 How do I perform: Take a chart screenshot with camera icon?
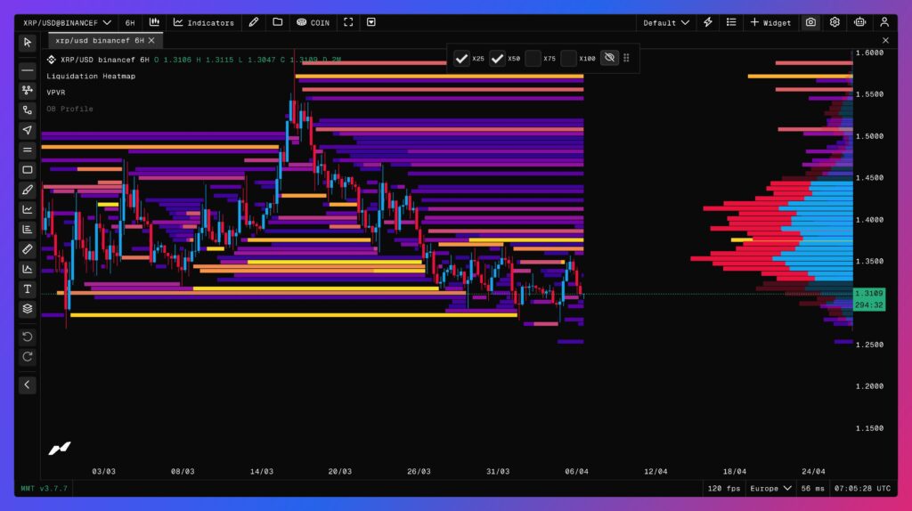click(810, 22)
